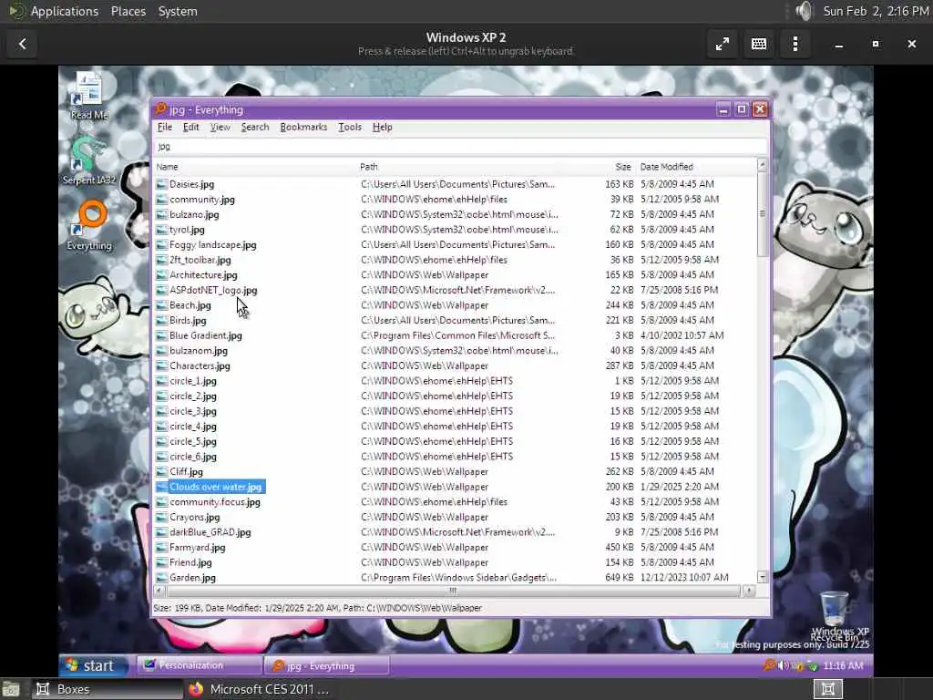Image resolution: width=933 pixels, height=700 pixels.
Task: Click the horizontal scrollbar right arrow
Action: click(749, 591)
